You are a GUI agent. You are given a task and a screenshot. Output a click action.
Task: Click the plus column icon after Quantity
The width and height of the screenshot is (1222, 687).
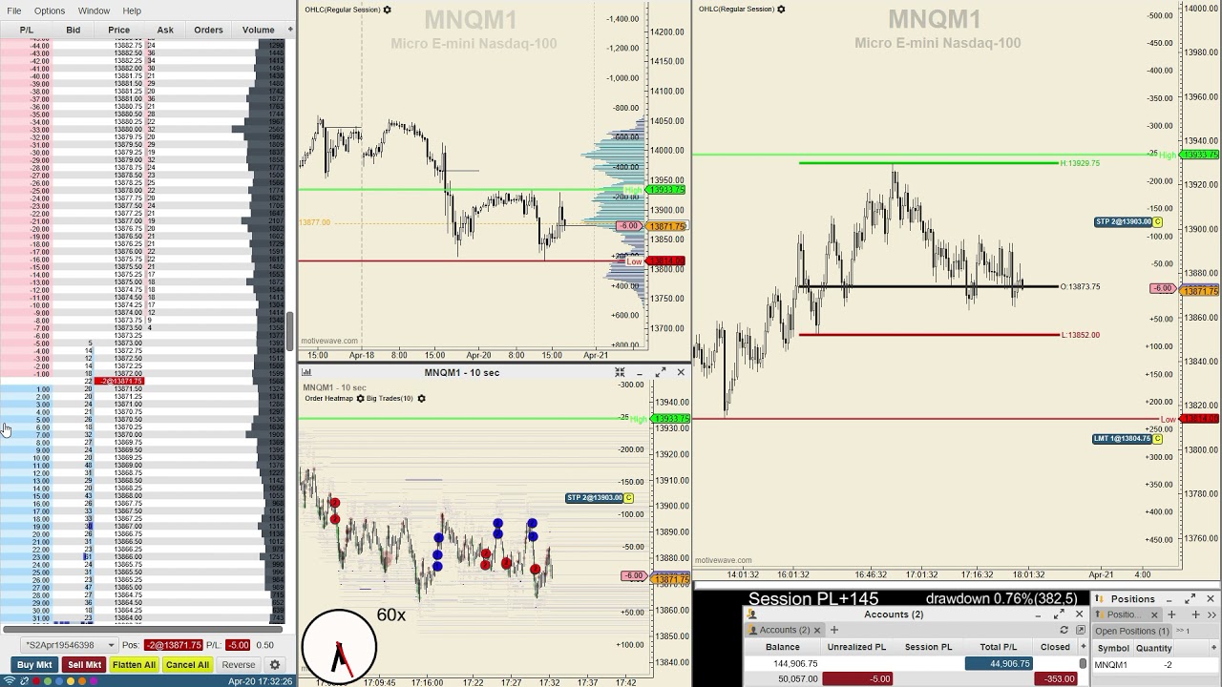point(1213,647)
